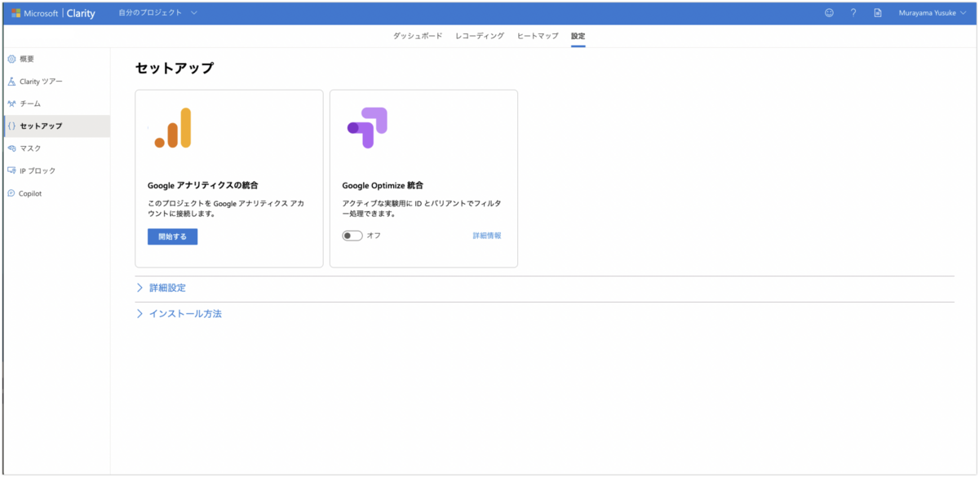Select the 設定 tab
The width and height of the screenshot is (979, 477).
pos(578,37)
